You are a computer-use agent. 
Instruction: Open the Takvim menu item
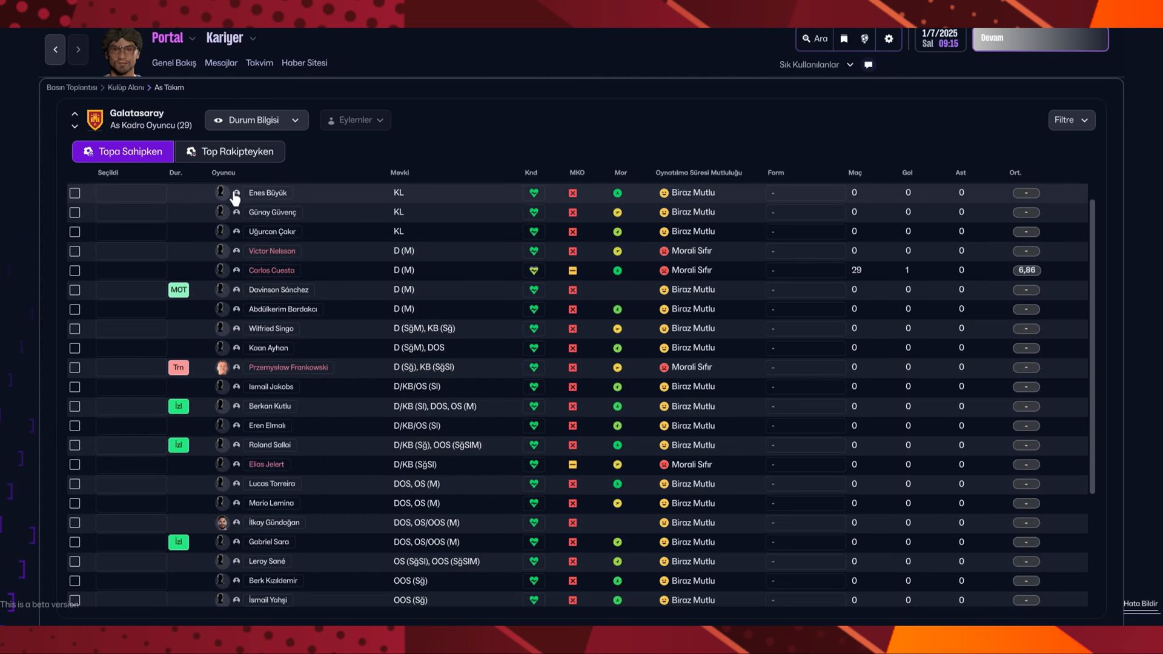tap(259, 62)
